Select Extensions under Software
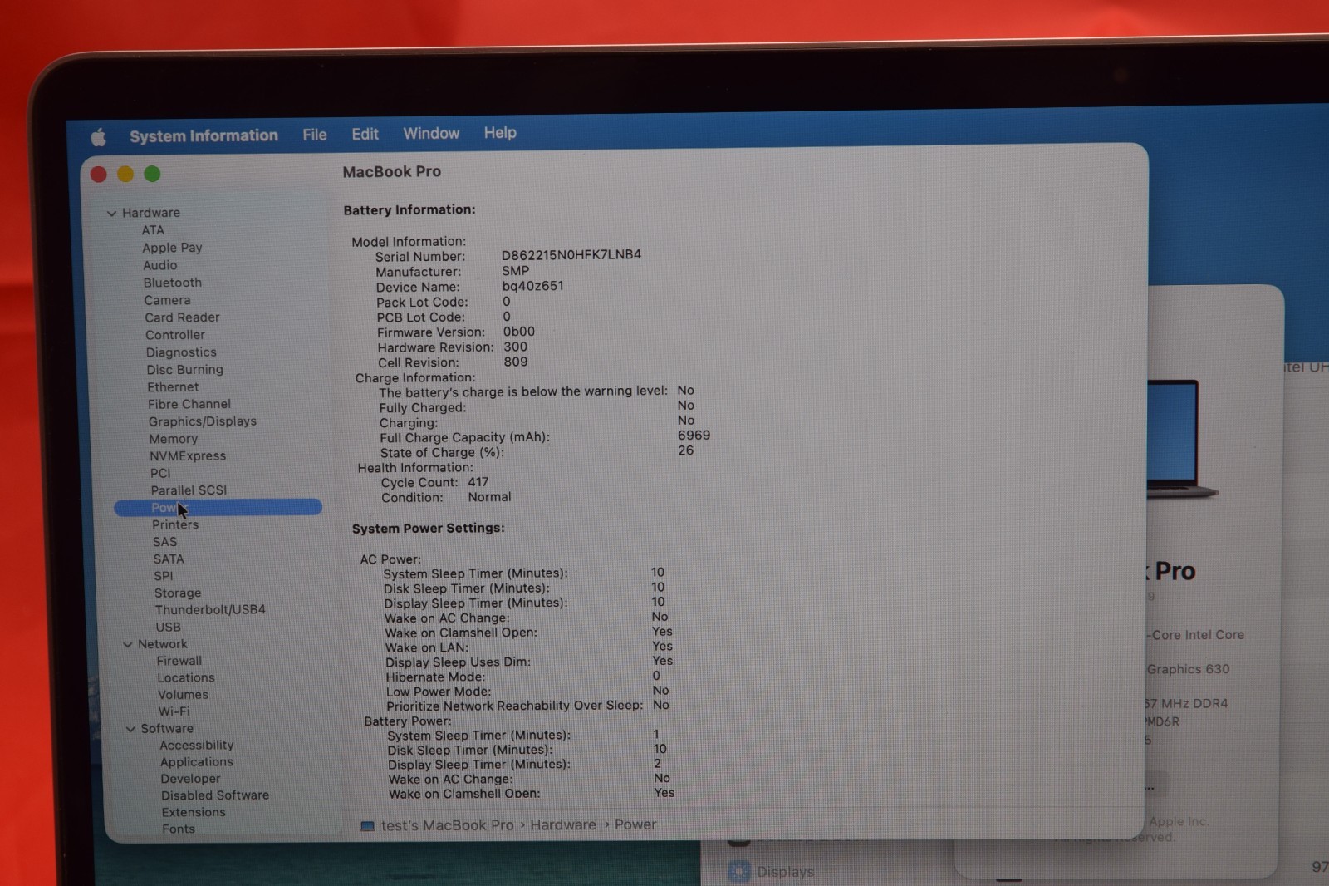The width and height of the screenshot is (1329, 886). coord(194,812)
